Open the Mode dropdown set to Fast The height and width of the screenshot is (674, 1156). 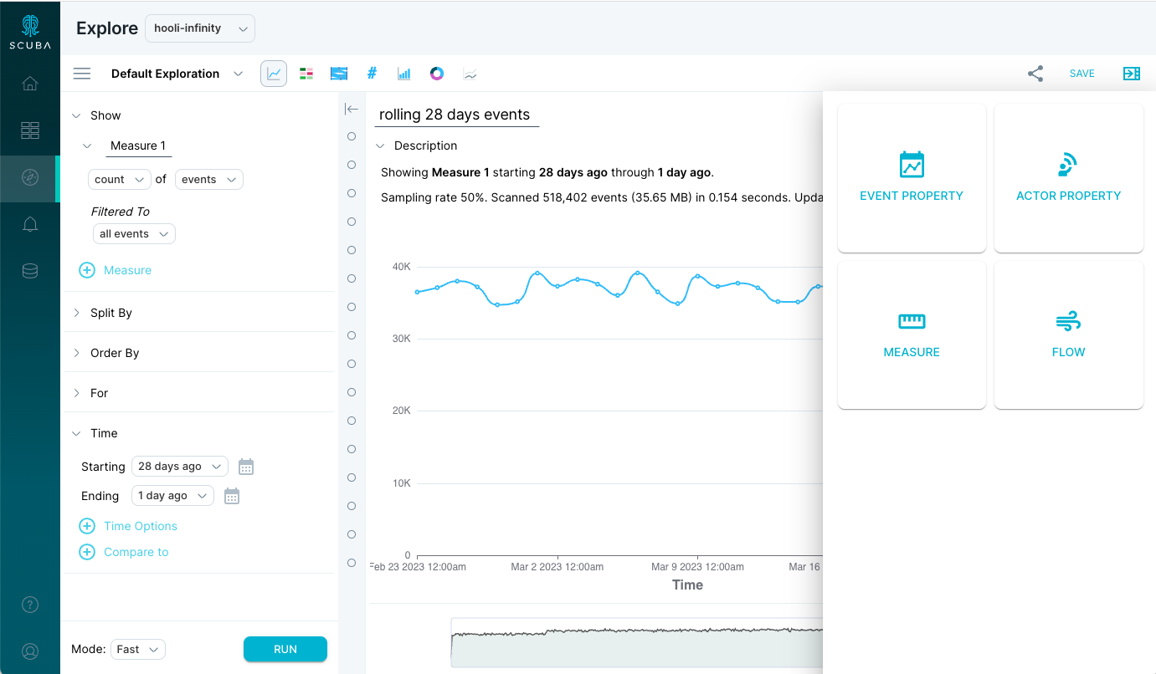click(137, 649)
